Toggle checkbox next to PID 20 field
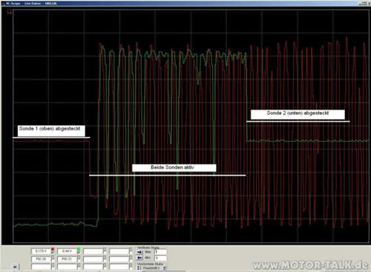Image resolution: width=371 pixels, height=272 pixels. click(53, 258)
